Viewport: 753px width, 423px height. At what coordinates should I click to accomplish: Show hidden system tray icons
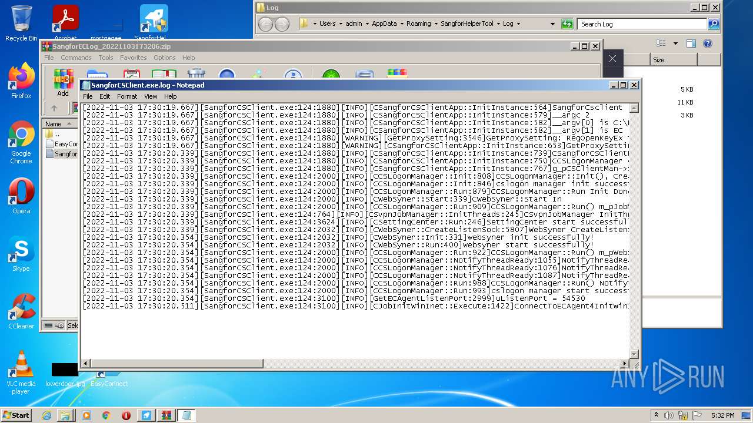pos(656,415)
